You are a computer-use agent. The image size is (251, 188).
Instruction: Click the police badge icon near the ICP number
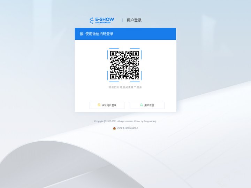(x=114, y=128)
